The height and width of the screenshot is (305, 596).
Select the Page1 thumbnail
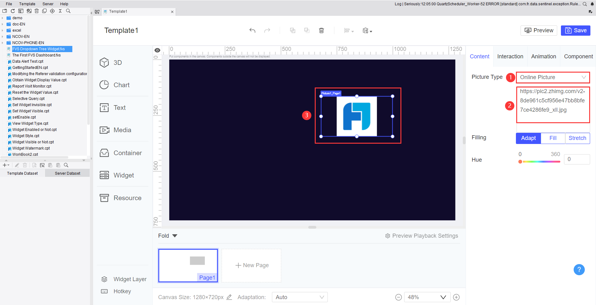coord(188,266)
